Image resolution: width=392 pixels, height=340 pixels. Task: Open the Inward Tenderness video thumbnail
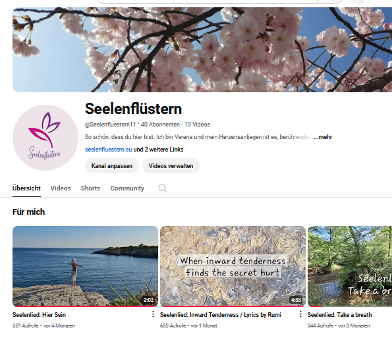(x=233, y=266)
